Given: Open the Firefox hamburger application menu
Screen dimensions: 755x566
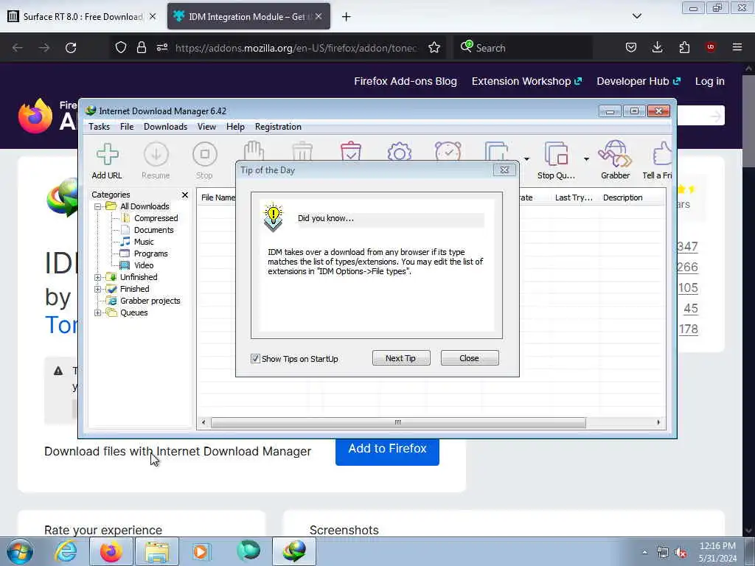Looking at the screenshot, I should pyautogui.click(x=737, y=47).
